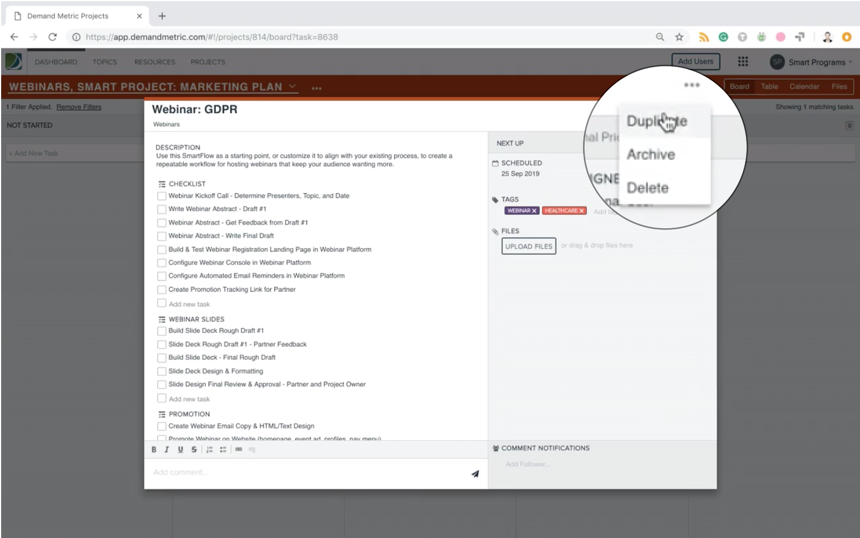This screenshot has width=860, height=538.
Task: Click the scheduled date 25 Sep 2019
Action: tap(520, 174)
